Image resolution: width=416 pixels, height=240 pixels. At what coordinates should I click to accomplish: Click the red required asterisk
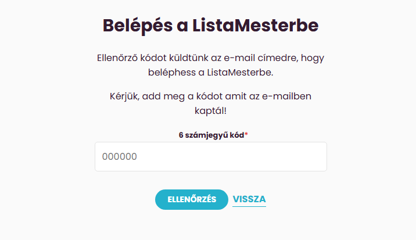[246, 135]
